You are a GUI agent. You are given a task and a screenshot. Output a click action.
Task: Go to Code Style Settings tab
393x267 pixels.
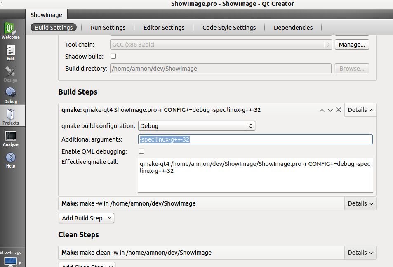[x=229, y=28]
